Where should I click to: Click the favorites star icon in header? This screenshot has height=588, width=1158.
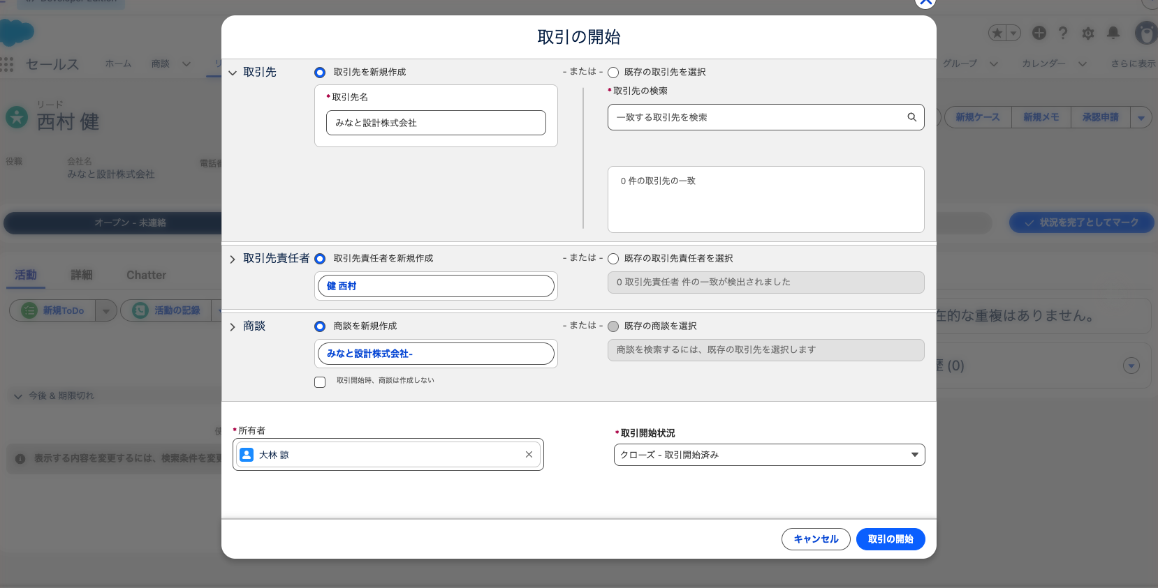[997, 33]
